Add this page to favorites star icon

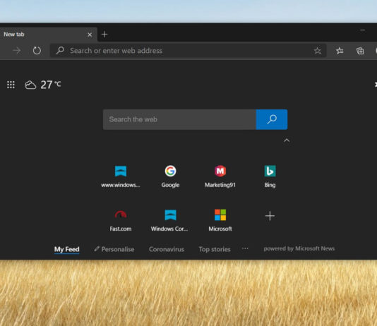[318, 51]
